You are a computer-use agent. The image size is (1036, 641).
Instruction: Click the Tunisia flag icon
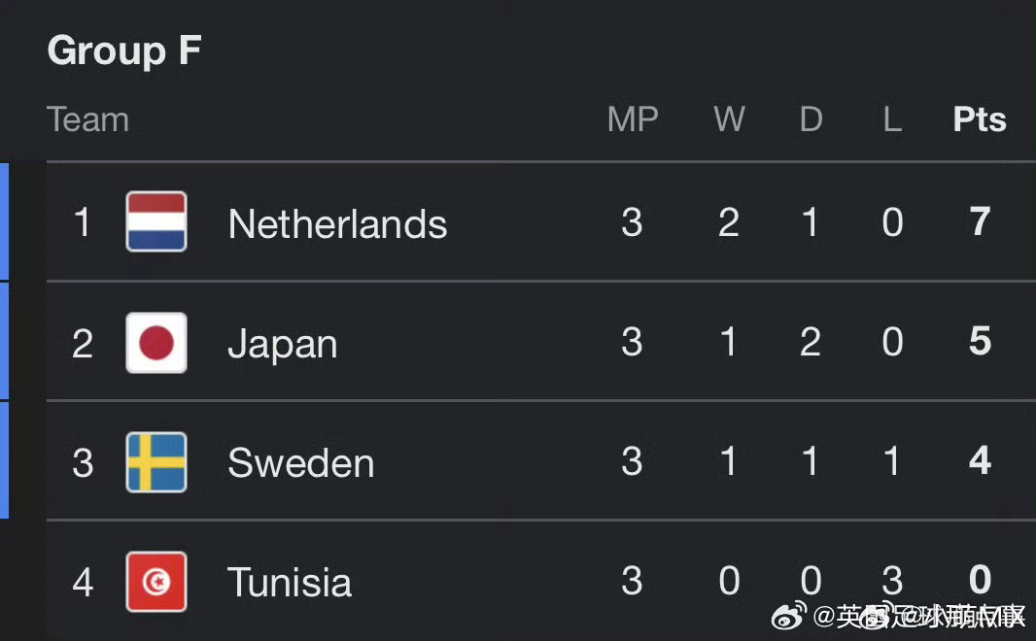(156, 582)
